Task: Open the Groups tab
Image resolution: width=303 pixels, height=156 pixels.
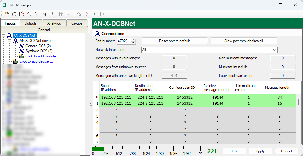Action: pos(77,23)
